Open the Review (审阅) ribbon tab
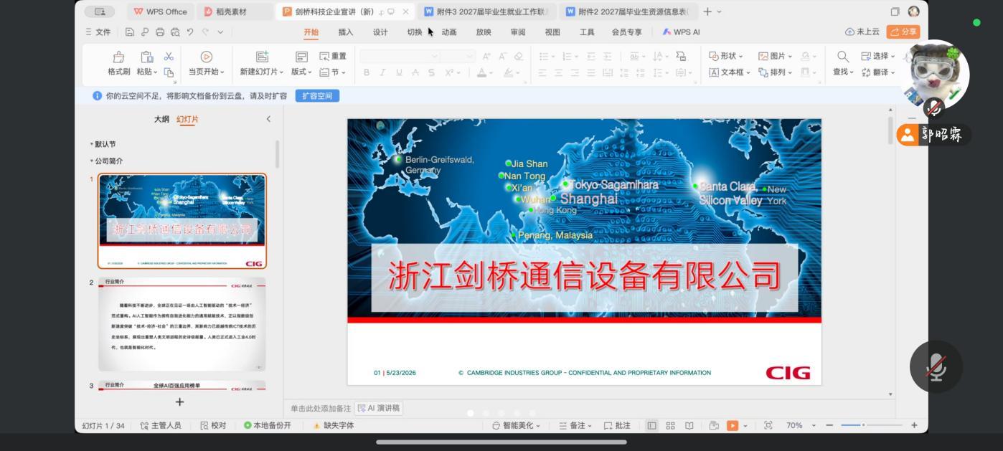The width and height of the screenshot is (1003, 451). 518,32
